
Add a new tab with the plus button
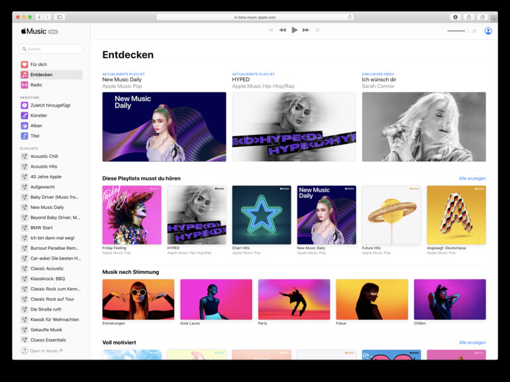[494, 19]
